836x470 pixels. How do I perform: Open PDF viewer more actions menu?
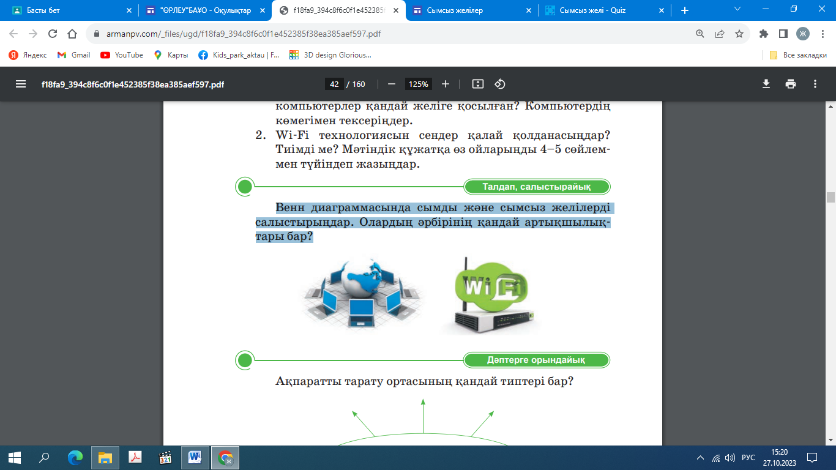click(815, 84)
